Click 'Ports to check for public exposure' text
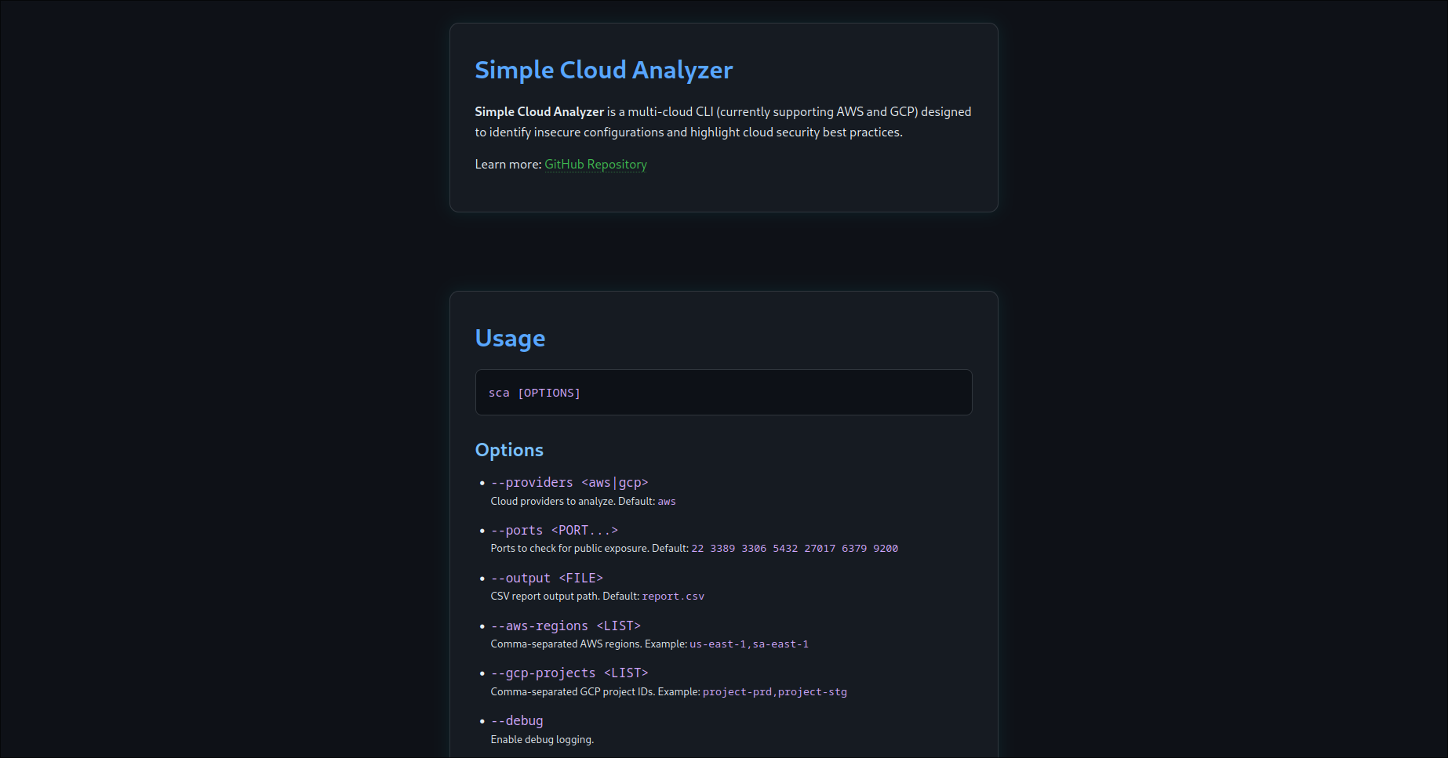Image resolution: width=1448 pixels, height=758 pixels. pyautogui.click(x=570, y=549)
